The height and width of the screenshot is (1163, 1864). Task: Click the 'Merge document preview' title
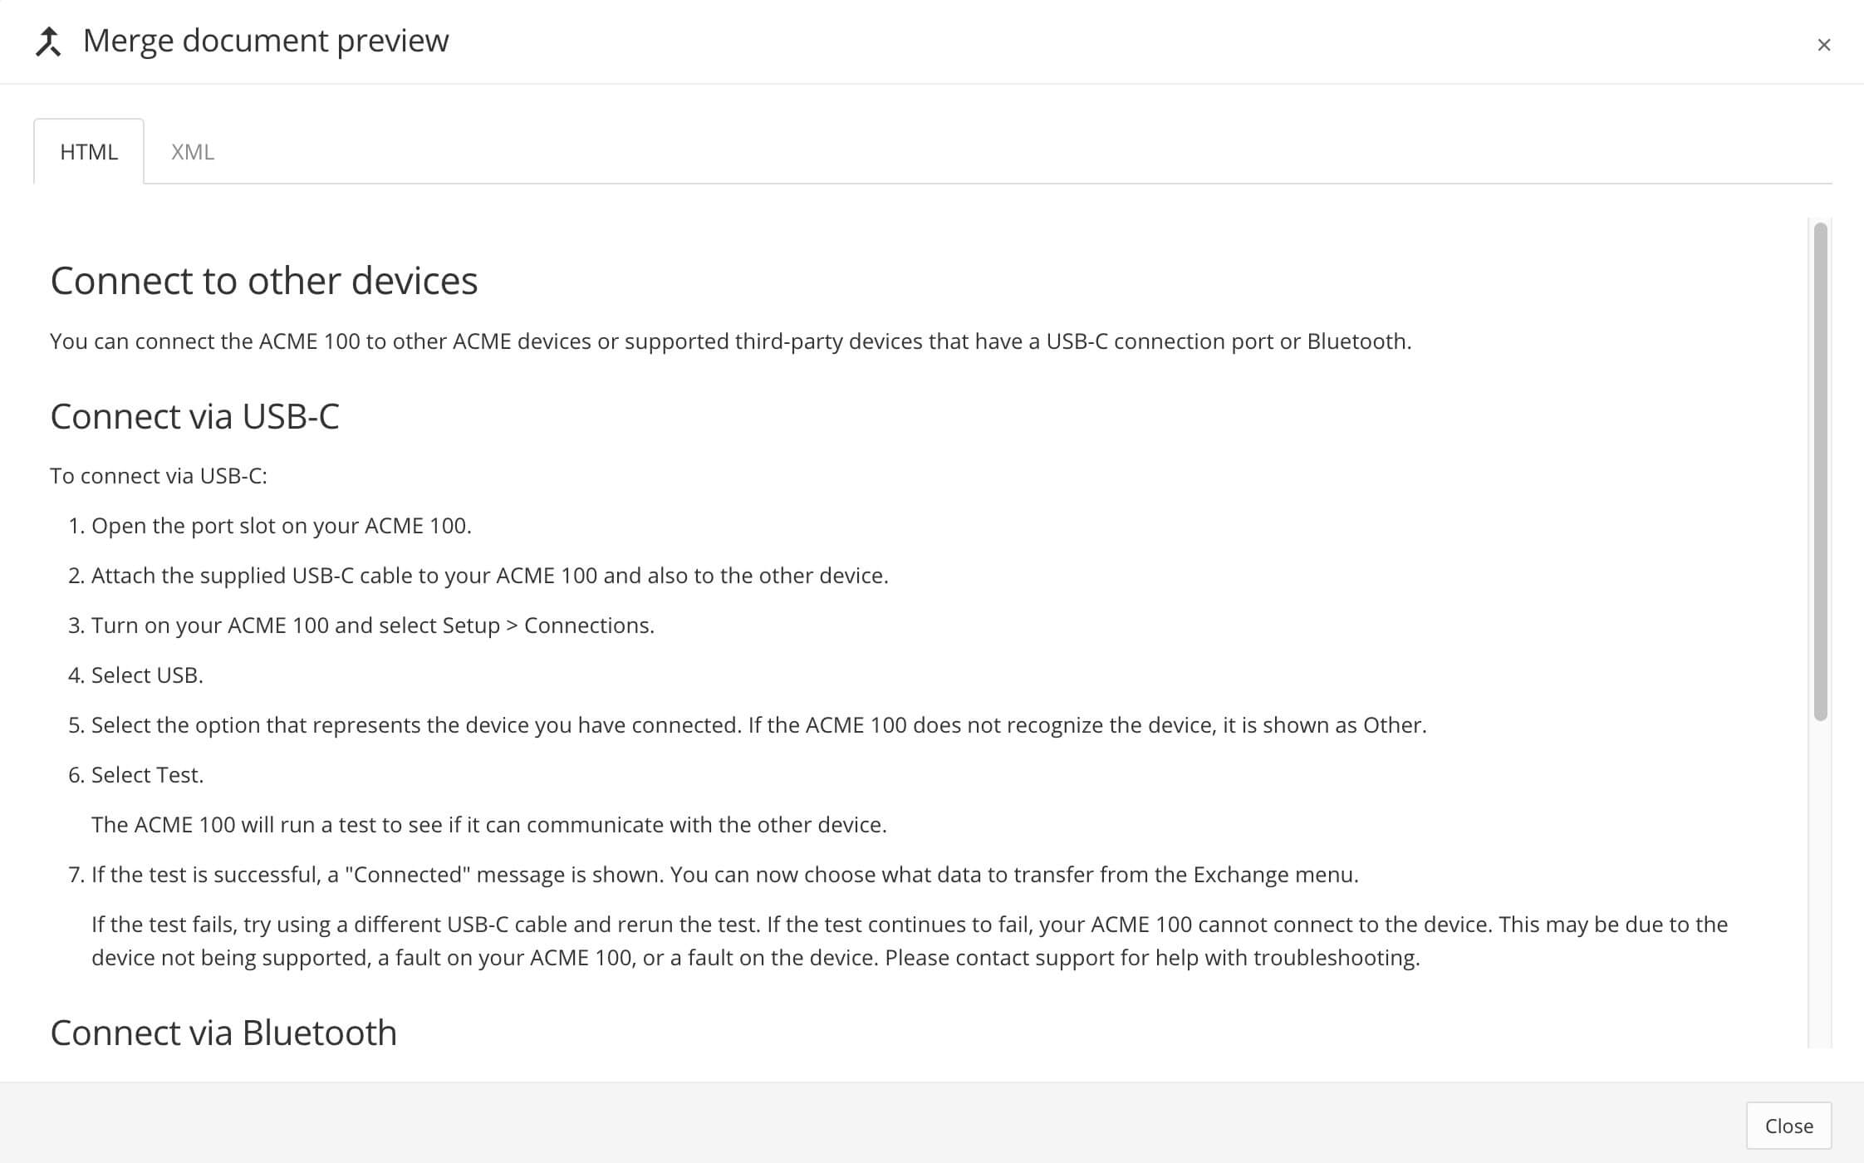pyautogui.click(x=266, y=41)
